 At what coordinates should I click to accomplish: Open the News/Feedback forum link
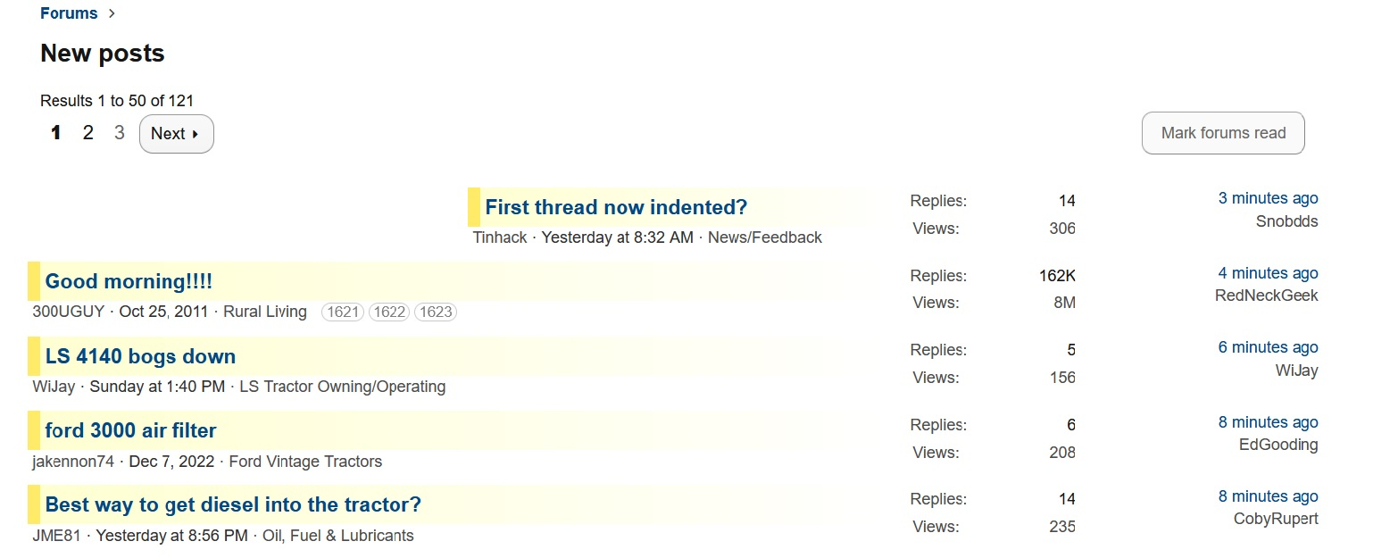[x=764, y=237]
